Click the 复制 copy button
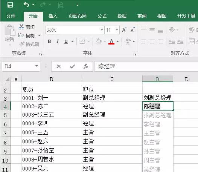Screen dimensions: 198x172 point(26,35)
